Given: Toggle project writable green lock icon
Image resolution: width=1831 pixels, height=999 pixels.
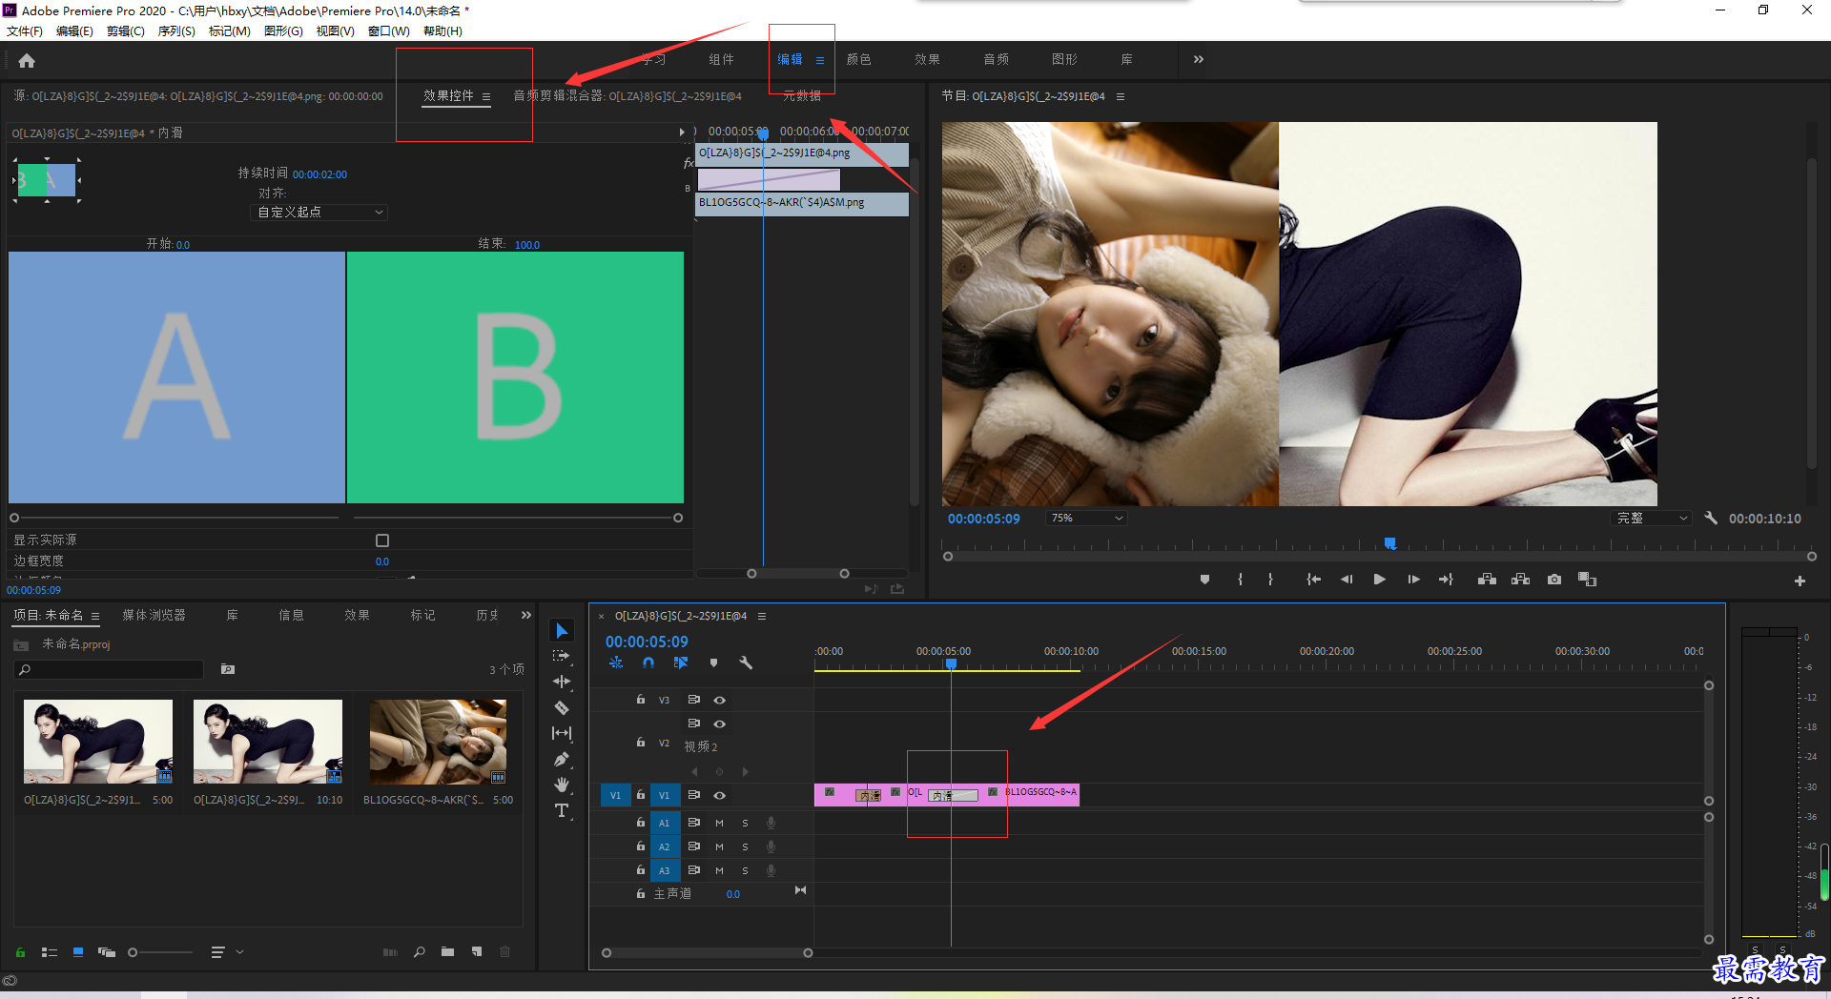Looking at the screenshot, I should [x=20, y=952].
